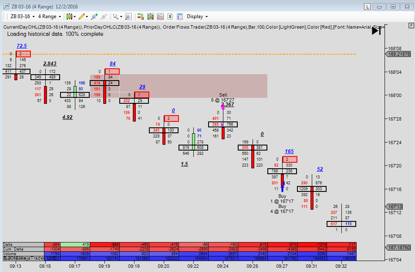Screen dimensions: 415x272
Task: Click the skip-to-latest-bar arrow
Action: 376,31
